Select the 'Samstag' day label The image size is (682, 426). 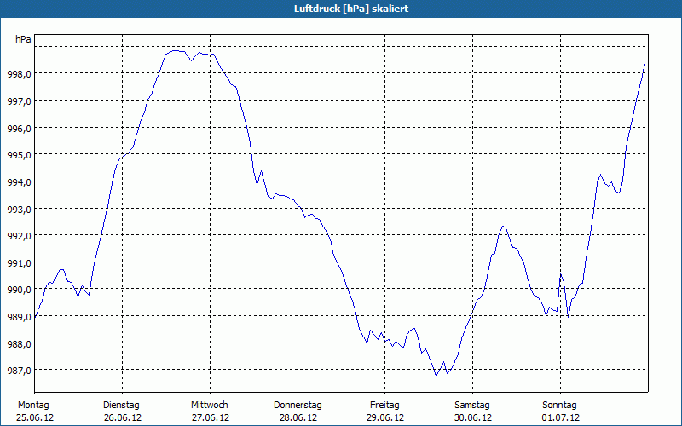tap(472, 406)
